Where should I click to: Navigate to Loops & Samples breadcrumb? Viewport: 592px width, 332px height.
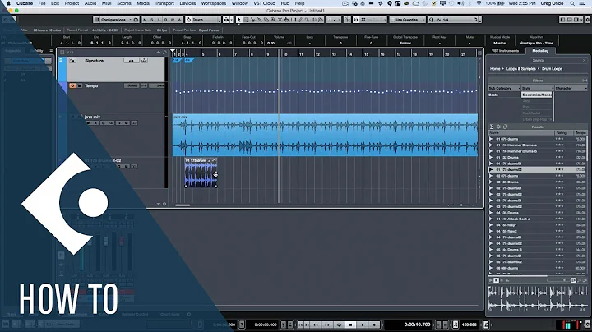pos(520,69)
